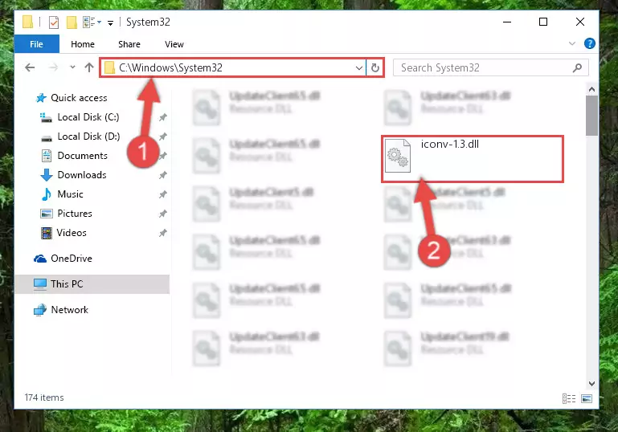
Task: Open the Customize Quick Access Toolbar dropdown
Action: [x=111, y=22]
